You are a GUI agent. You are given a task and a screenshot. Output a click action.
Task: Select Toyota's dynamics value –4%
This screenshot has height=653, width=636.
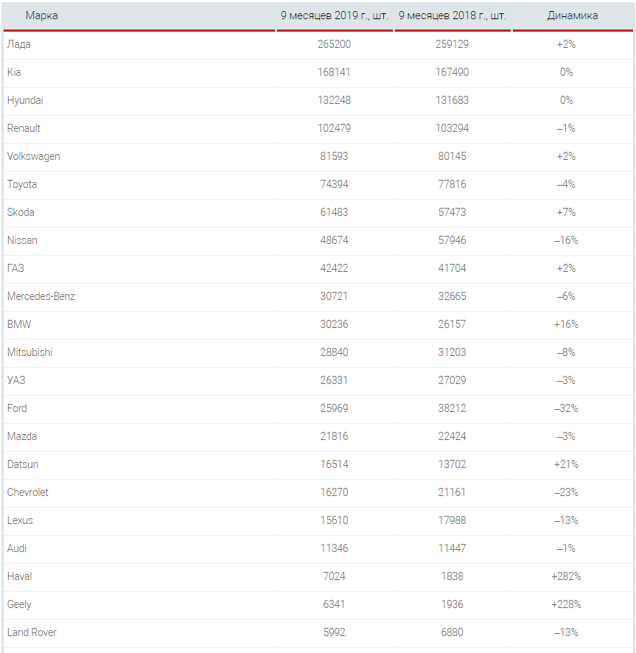coord(567,184)
